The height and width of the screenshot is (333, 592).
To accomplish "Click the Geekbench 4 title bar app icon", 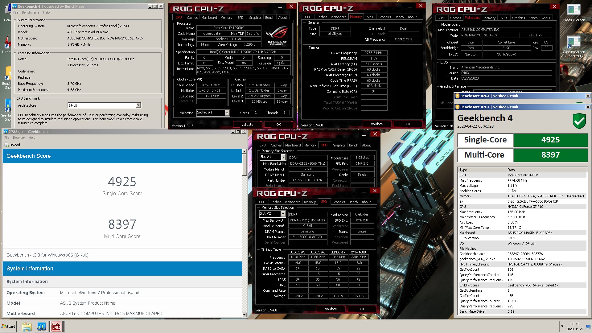I will 14,6.
